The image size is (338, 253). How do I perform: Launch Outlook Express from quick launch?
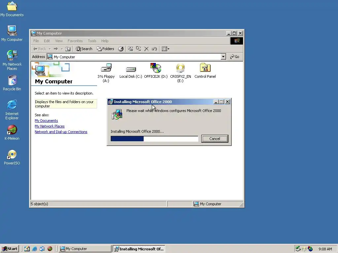(42, 249)
